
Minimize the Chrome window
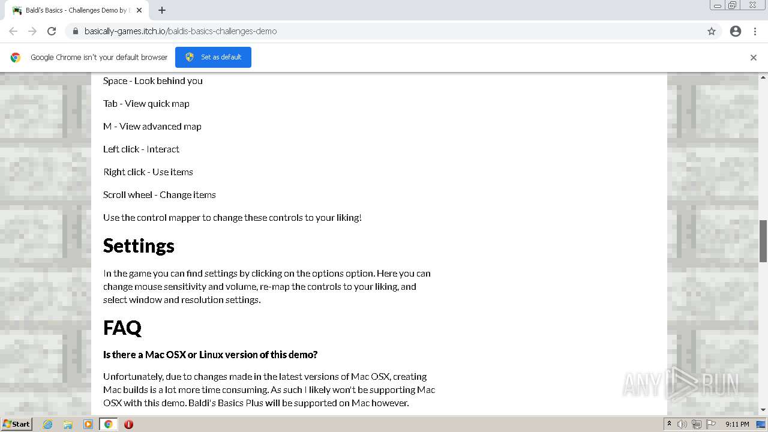[x=718, y=5]
